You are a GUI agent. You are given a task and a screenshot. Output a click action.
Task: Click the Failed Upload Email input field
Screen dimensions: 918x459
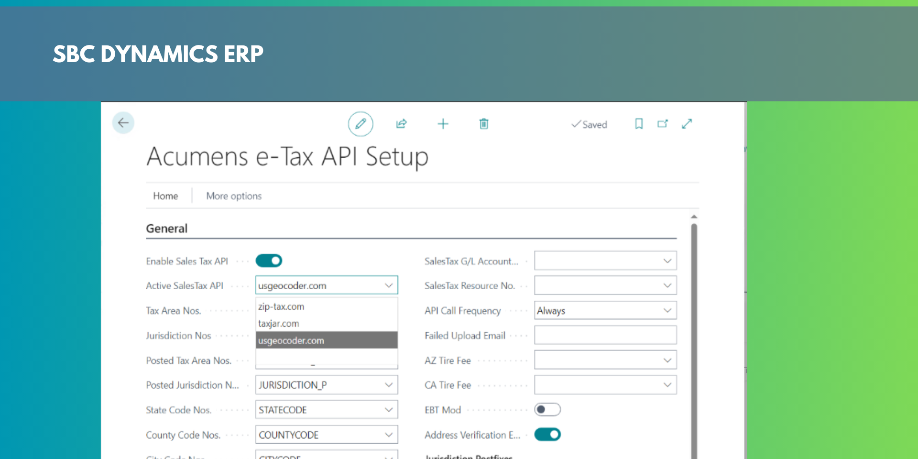click(x=605, y=335)
